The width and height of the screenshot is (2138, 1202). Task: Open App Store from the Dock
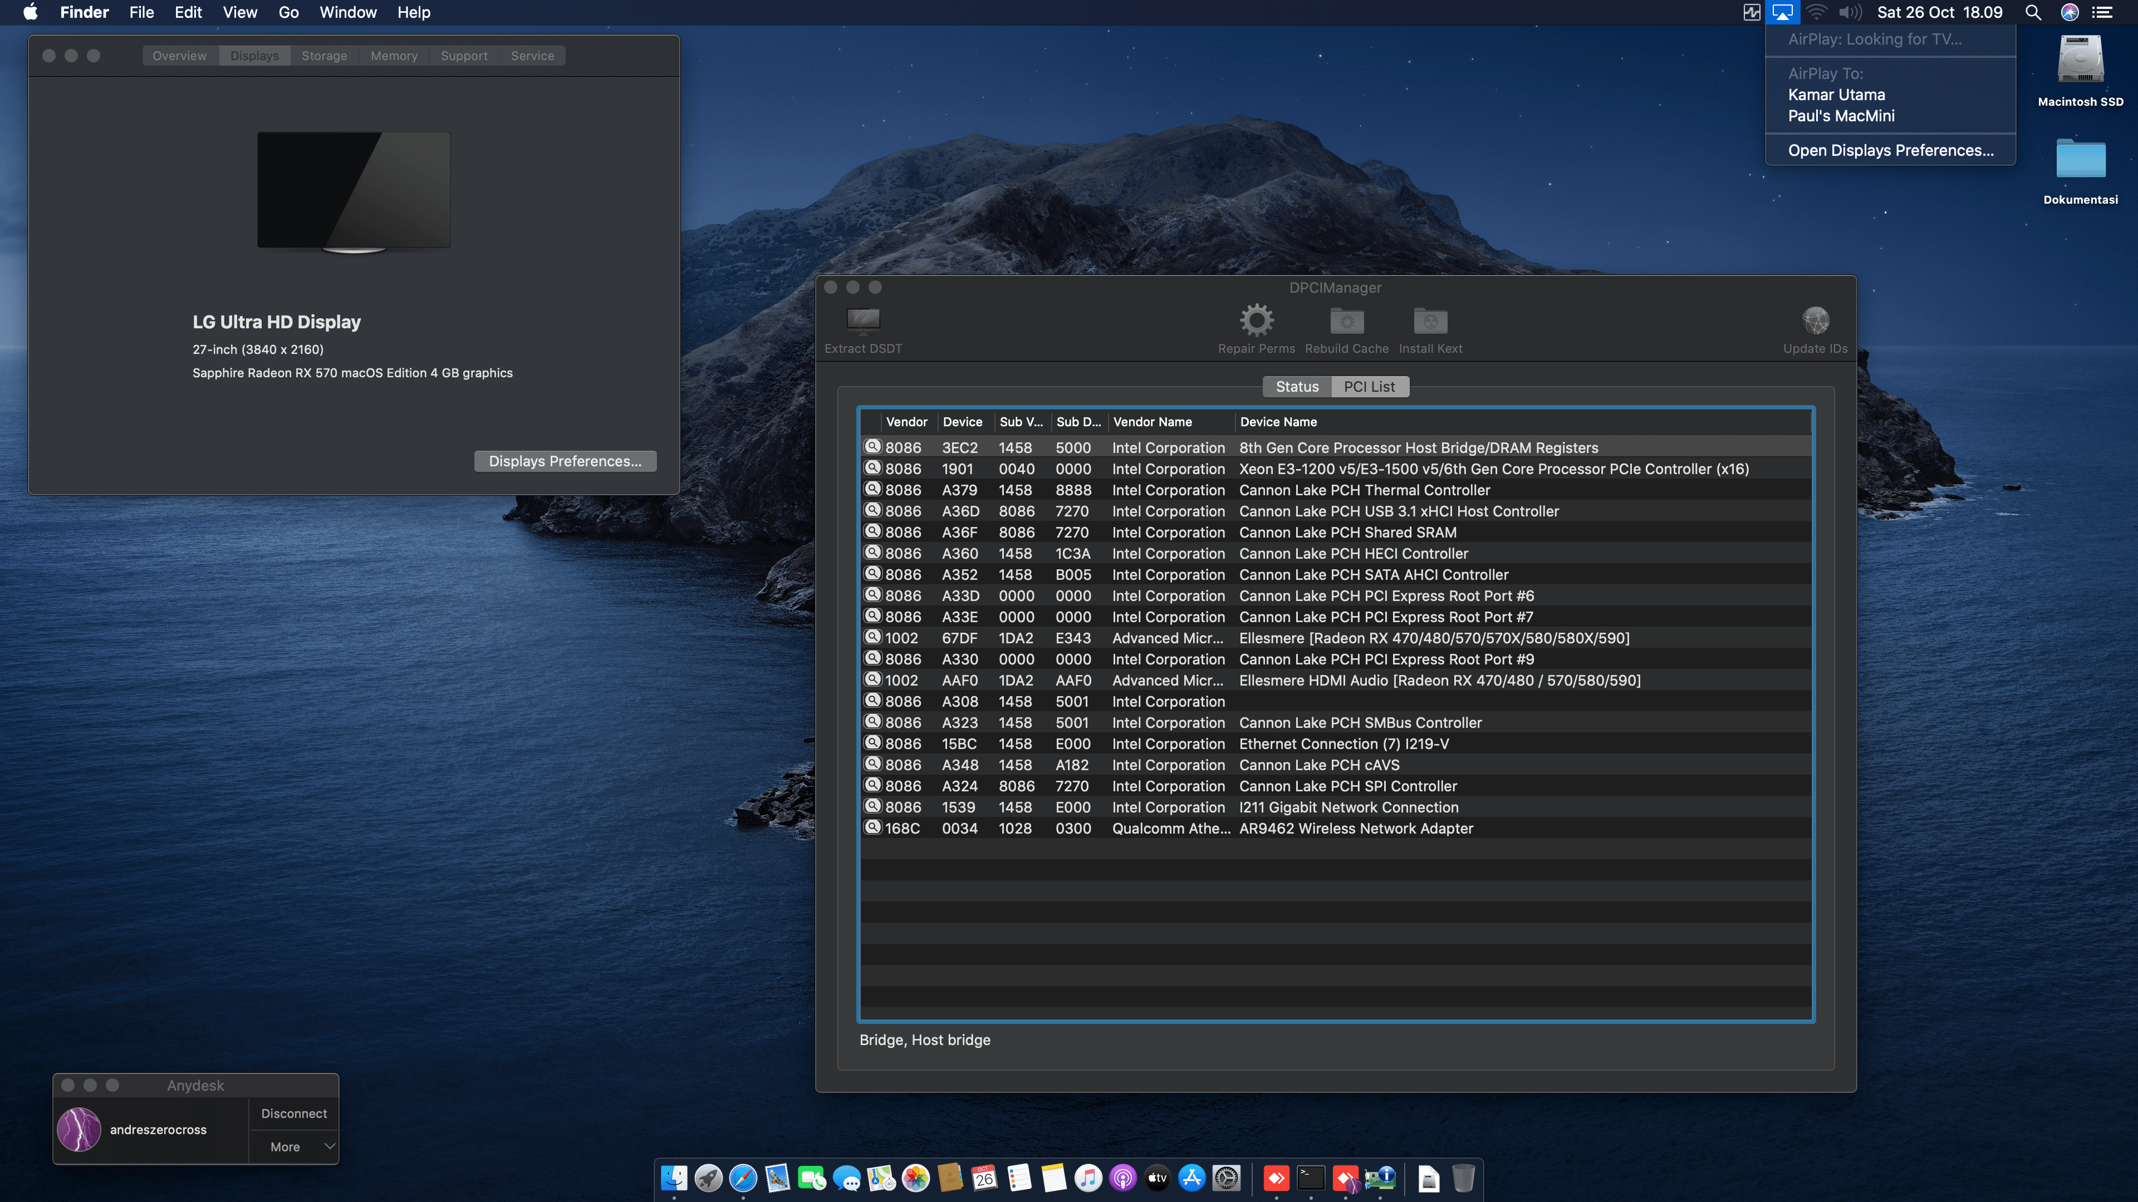point(1193,1178)
